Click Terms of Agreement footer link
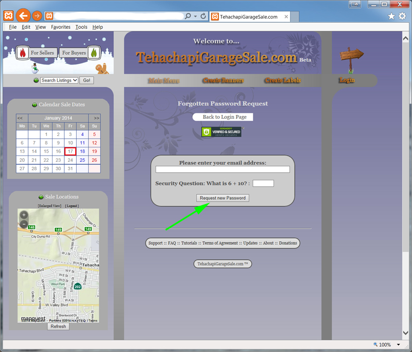The height and width of the screenshot is (352, 412). click(x=220, y=243)
